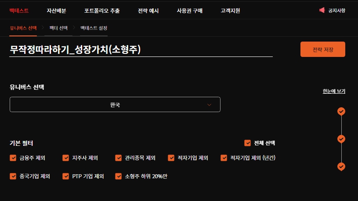Open the 자산배분 menu
The image size is (358, 201).
(x=56, y=11)
